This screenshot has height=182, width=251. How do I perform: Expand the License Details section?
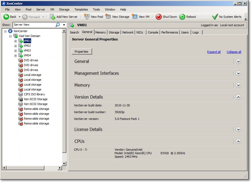click(238, 129)
